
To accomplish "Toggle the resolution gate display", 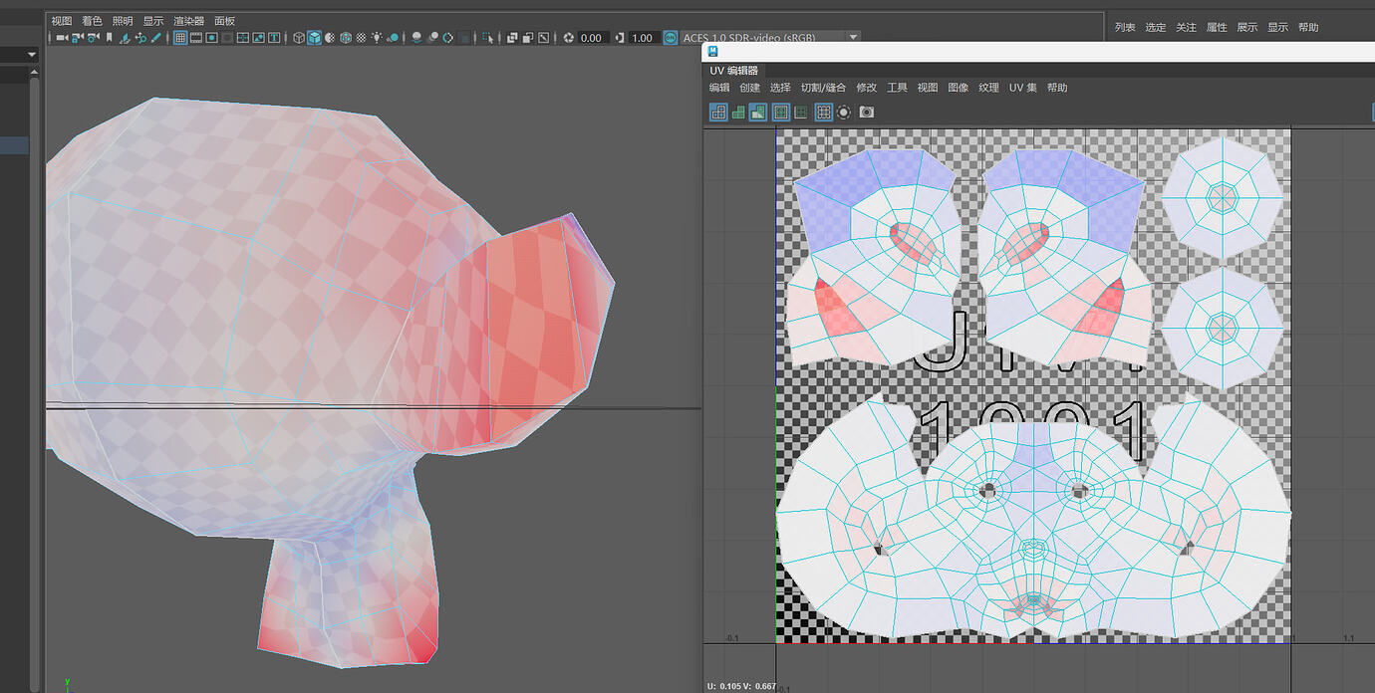I will click(211, 38).
